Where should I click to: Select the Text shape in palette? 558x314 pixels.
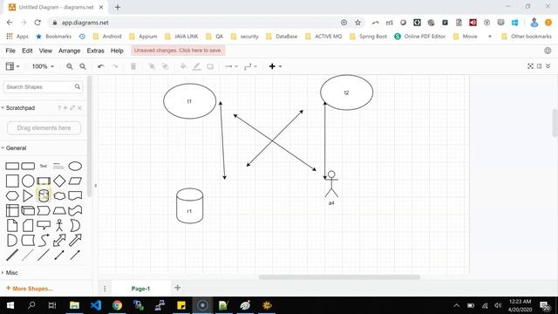tap(44, 166)
